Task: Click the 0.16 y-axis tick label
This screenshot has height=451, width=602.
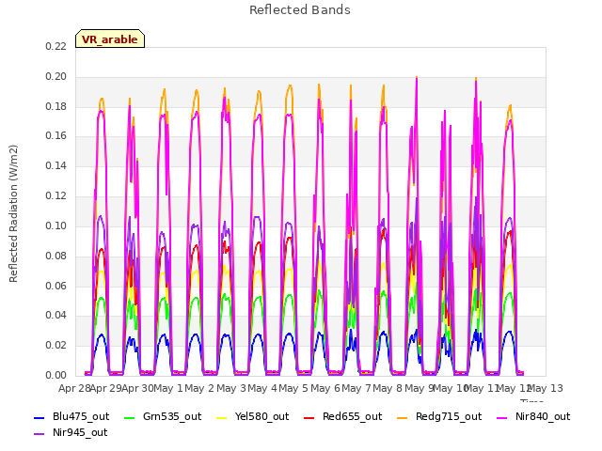Action: point(55,135)
